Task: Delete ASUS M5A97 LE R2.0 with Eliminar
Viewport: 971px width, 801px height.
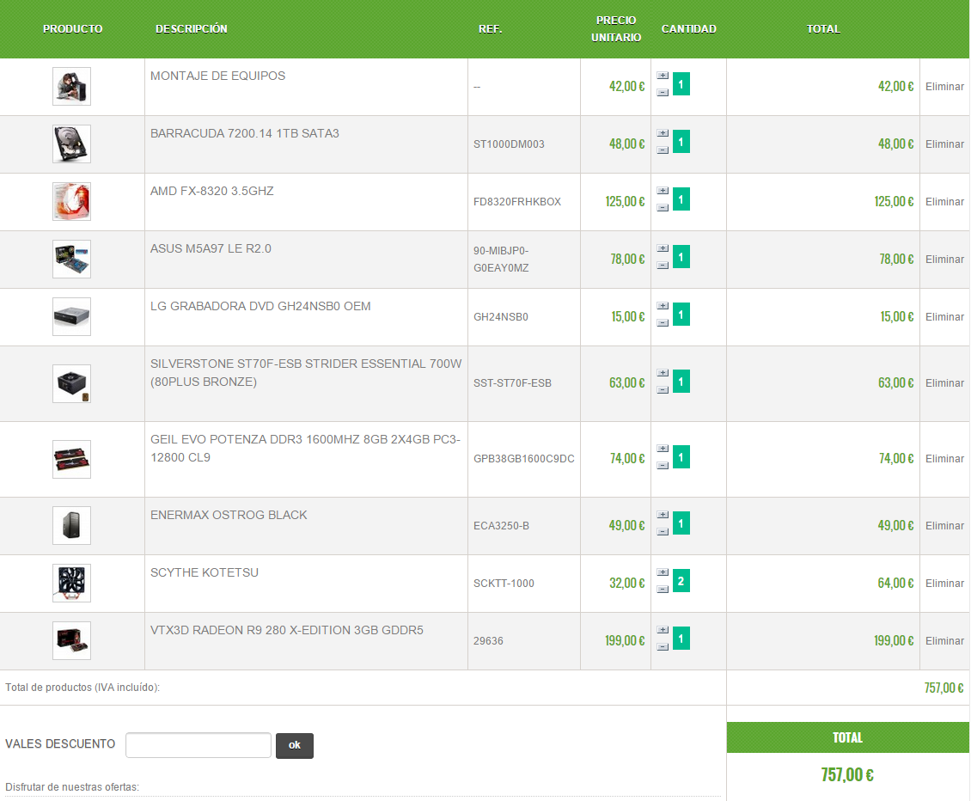Action: pos(944,260)
